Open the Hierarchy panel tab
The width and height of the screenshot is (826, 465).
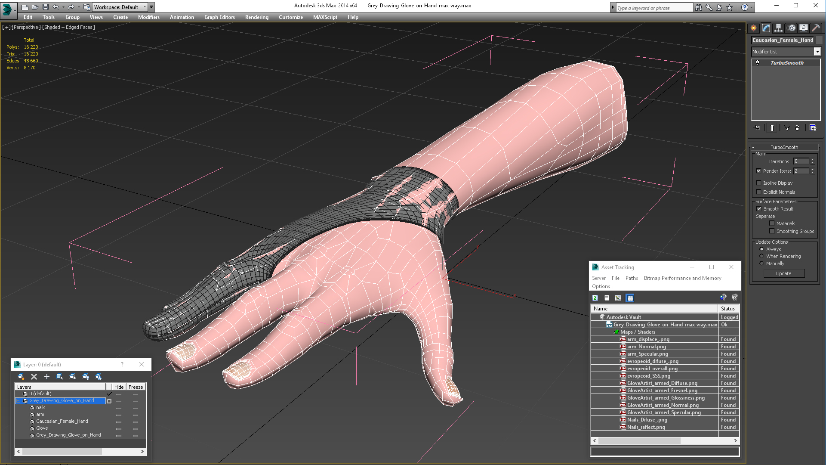coord(779,28)
